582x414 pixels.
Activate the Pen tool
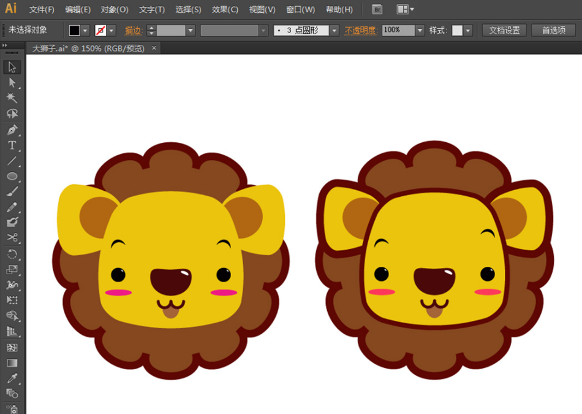point(12,130)
